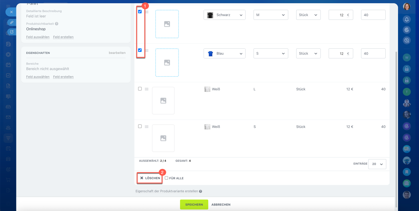Open the blue bookmark chat icon

[x=407, y=172]
